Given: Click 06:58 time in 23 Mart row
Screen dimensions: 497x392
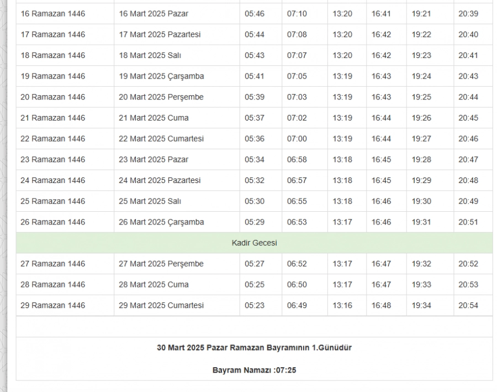Looking at the screenshot, I should pos(297,159).
